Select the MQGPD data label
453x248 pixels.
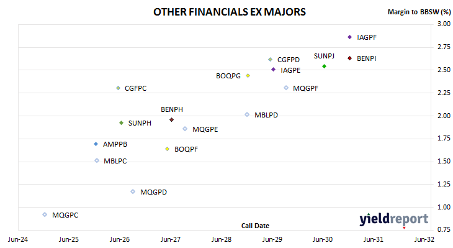click(153, 192)
